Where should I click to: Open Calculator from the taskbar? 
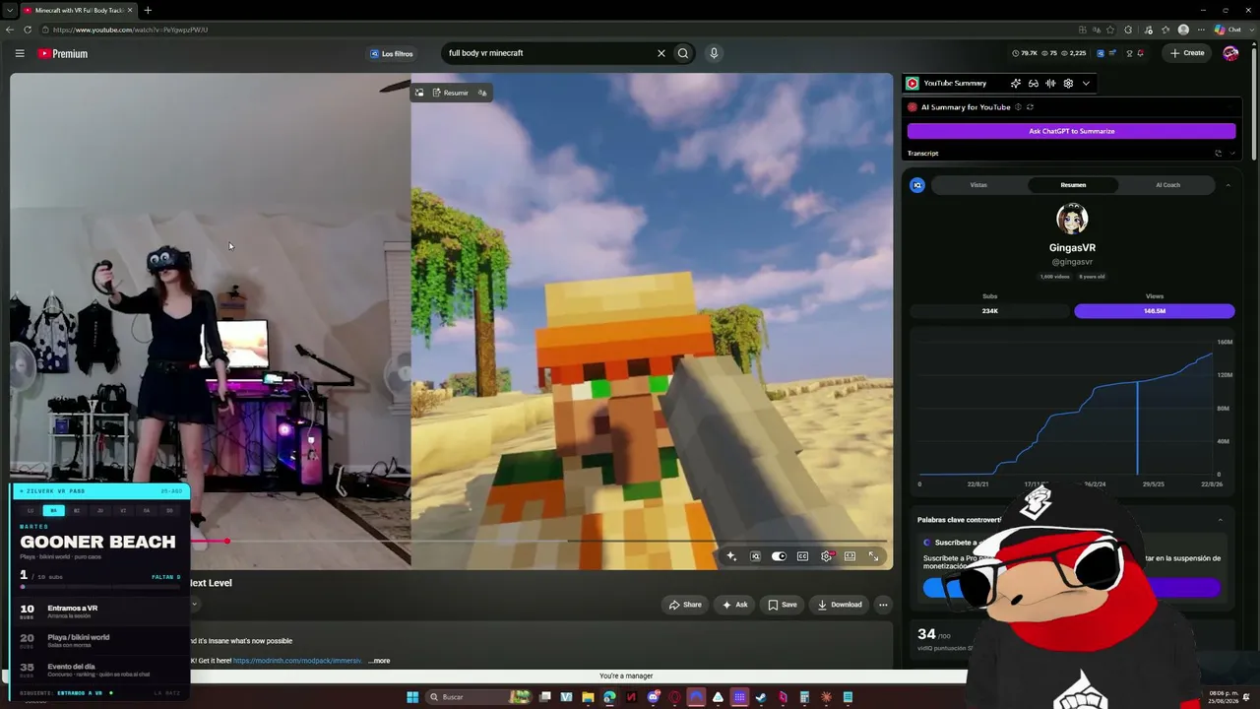coord(804,697)
